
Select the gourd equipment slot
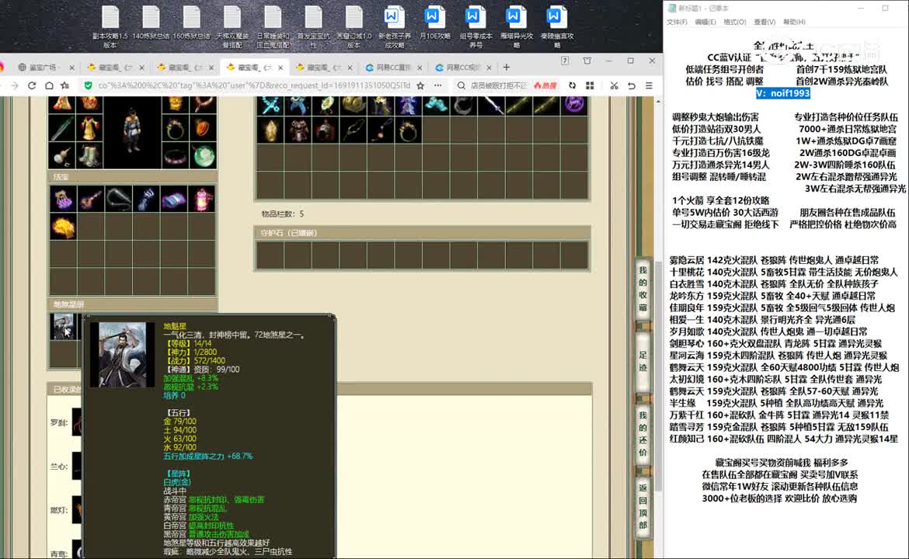tap(62, 155)
